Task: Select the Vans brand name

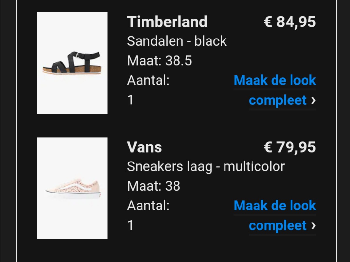Action: 144,147
